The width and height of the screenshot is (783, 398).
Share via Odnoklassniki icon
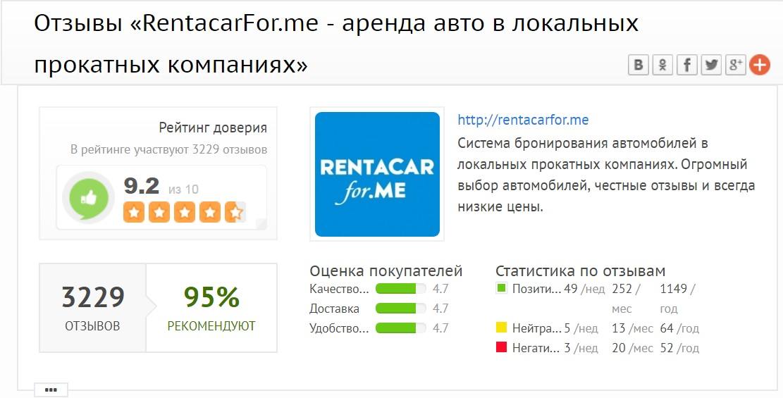(662, 65)
